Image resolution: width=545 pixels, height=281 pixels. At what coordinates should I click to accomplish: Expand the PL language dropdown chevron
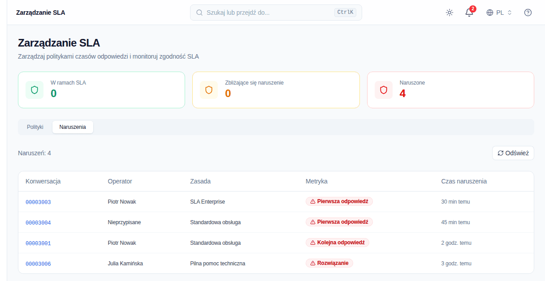tap(510, 13)
